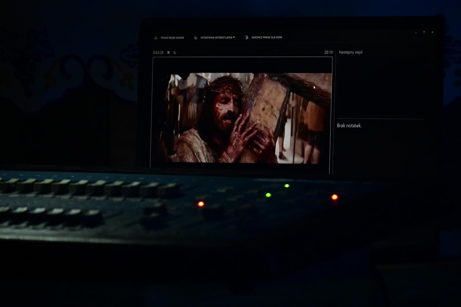Click the current slide video preview

[x=243, y=117]
